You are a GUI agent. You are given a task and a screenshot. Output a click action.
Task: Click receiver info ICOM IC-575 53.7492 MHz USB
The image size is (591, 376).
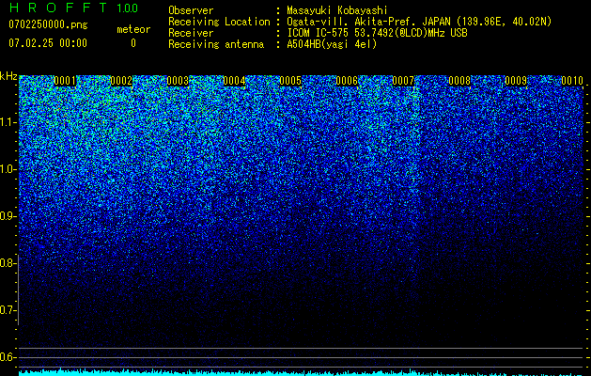click(x=377, y=33)
